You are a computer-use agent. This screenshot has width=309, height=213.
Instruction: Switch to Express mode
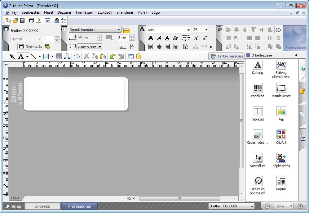tap(42, 206)
